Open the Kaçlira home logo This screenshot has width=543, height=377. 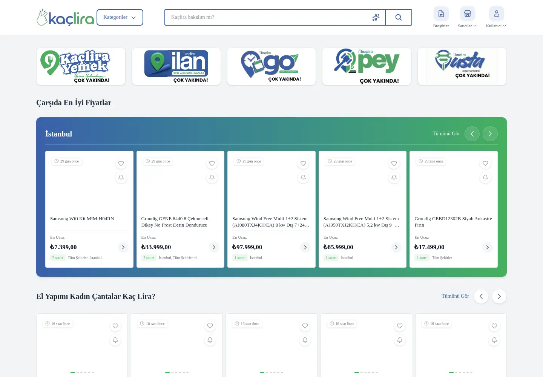tap(65, 17)
